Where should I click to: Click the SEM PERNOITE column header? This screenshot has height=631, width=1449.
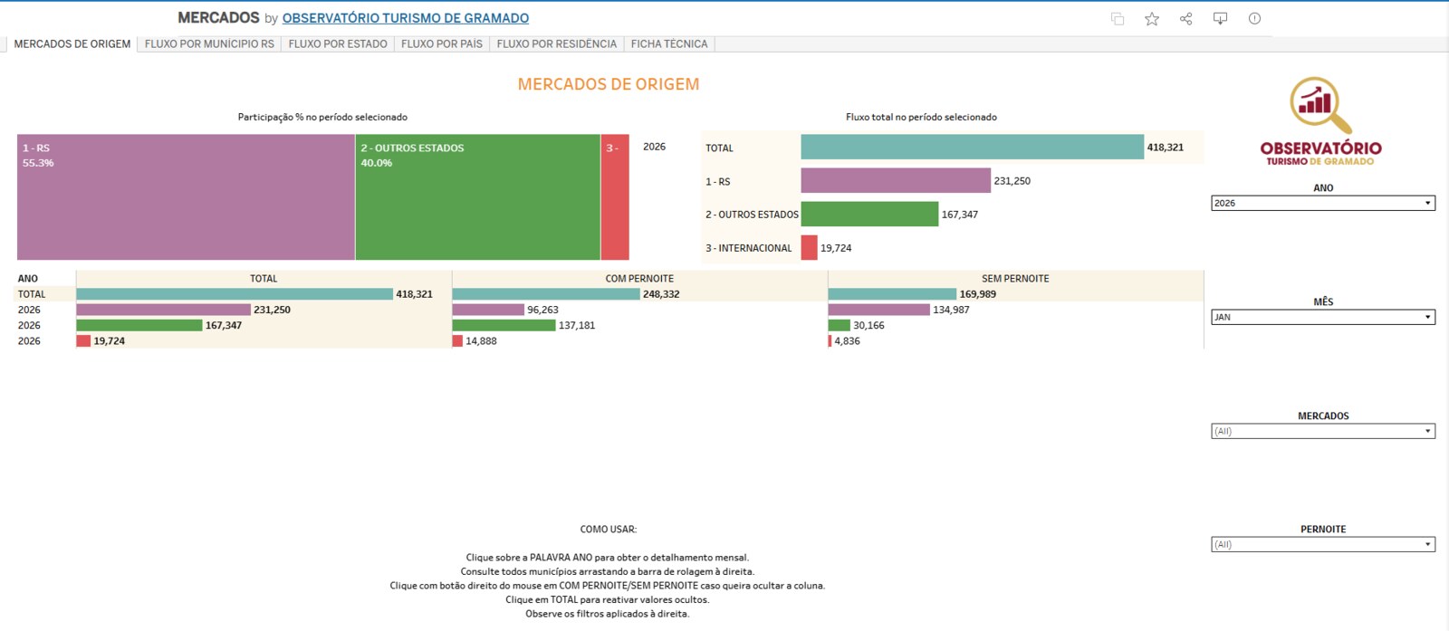click(1015, 279)
